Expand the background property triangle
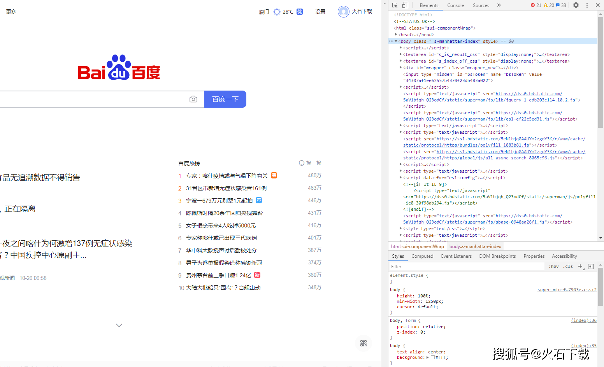 click(427, 357)
